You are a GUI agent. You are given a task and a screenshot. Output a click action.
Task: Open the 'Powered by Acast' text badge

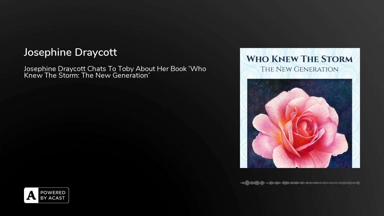(x=46, y=195)
